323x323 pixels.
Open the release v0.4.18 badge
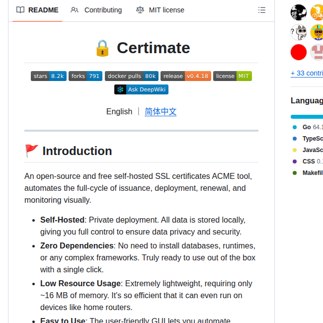click(x=186, y=76)
